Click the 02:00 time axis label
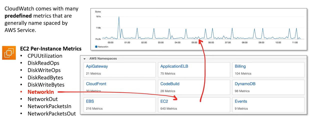This screenshot has width=315, height=122. tap(144, 43)
